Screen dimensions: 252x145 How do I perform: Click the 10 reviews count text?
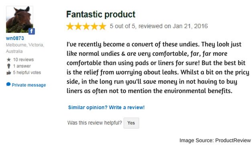point(23,60)
